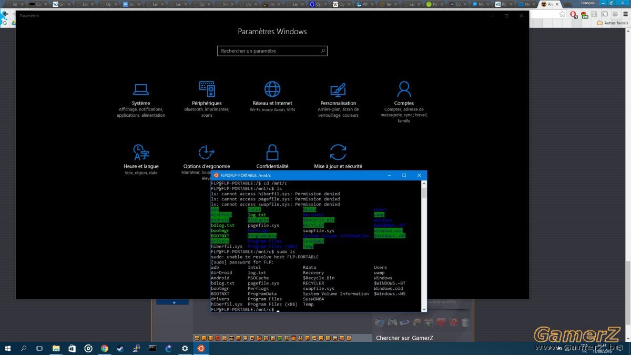Click the François profile button in Chrome
Viewport: 631px width, 355px height.
click(x=587, y=3)
